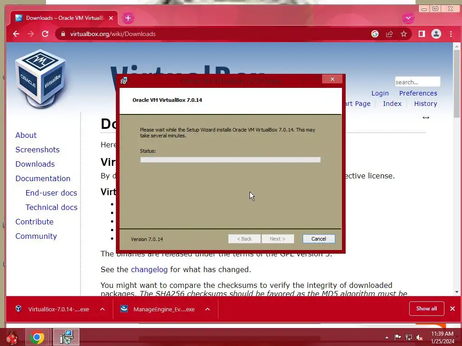Click the Start button ornament icon
The image size is (462, 346).
pyautogui.click(x=12, y=338)
